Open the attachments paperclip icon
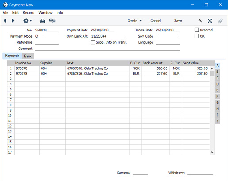 pyautogui.click(x=220, y=21)
